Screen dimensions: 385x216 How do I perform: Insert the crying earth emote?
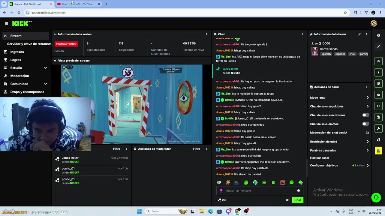(x=255, y=182)
